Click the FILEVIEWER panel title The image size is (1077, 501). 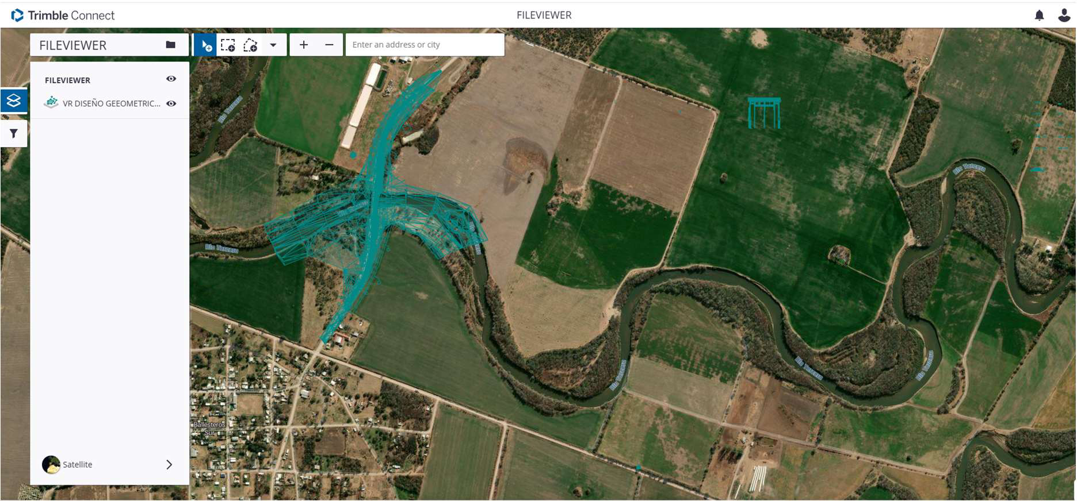click(x=73, y=45)
